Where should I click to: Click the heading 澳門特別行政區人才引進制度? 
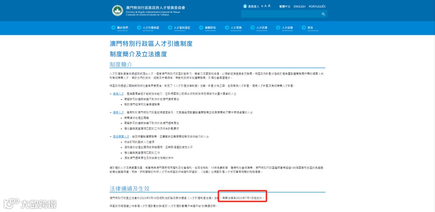click(151, 44)
